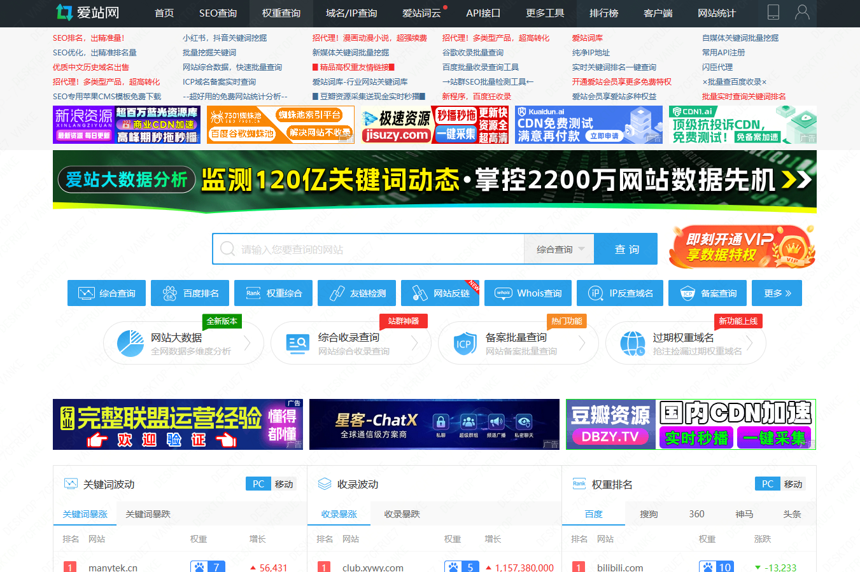
Task: Toggle 权重排名 panel to 移动 view
Action: [x=793, y=484]
